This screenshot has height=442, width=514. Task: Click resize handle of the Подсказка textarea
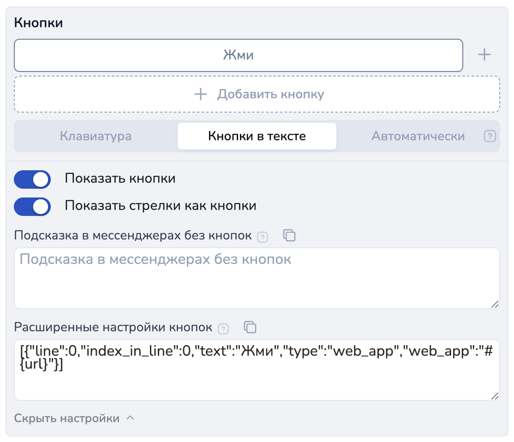(494, 304)
